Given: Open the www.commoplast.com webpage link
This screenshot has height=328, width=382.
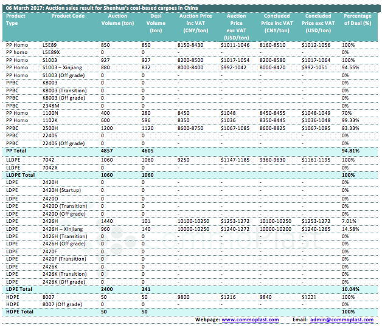Looking at the screenshot, I should pyautogui.click(x=250, y=319).
